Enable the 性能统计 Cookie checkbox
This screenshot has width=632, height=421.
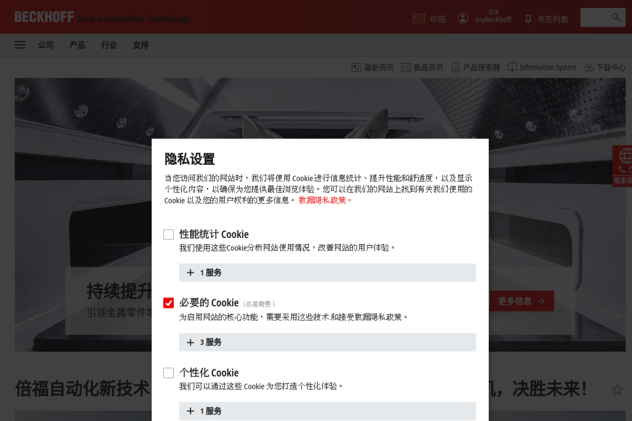click(x=169, y=234)
